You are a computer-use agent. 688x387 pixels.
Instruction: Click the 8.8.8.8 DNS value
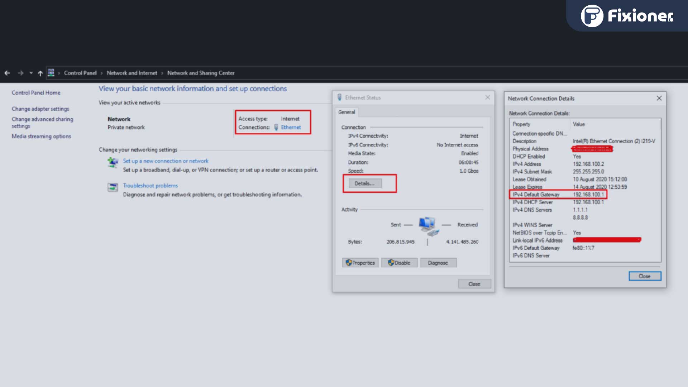580,218
